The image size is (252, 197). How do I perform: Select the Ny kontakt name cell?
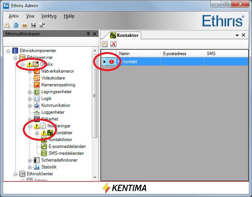click(139, 62)
